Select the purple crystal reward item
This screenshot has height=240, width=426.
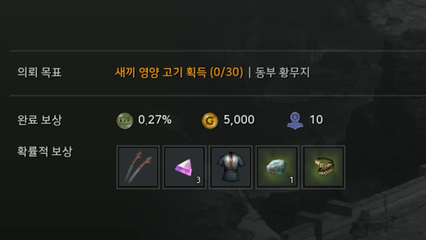coord(184,167)
